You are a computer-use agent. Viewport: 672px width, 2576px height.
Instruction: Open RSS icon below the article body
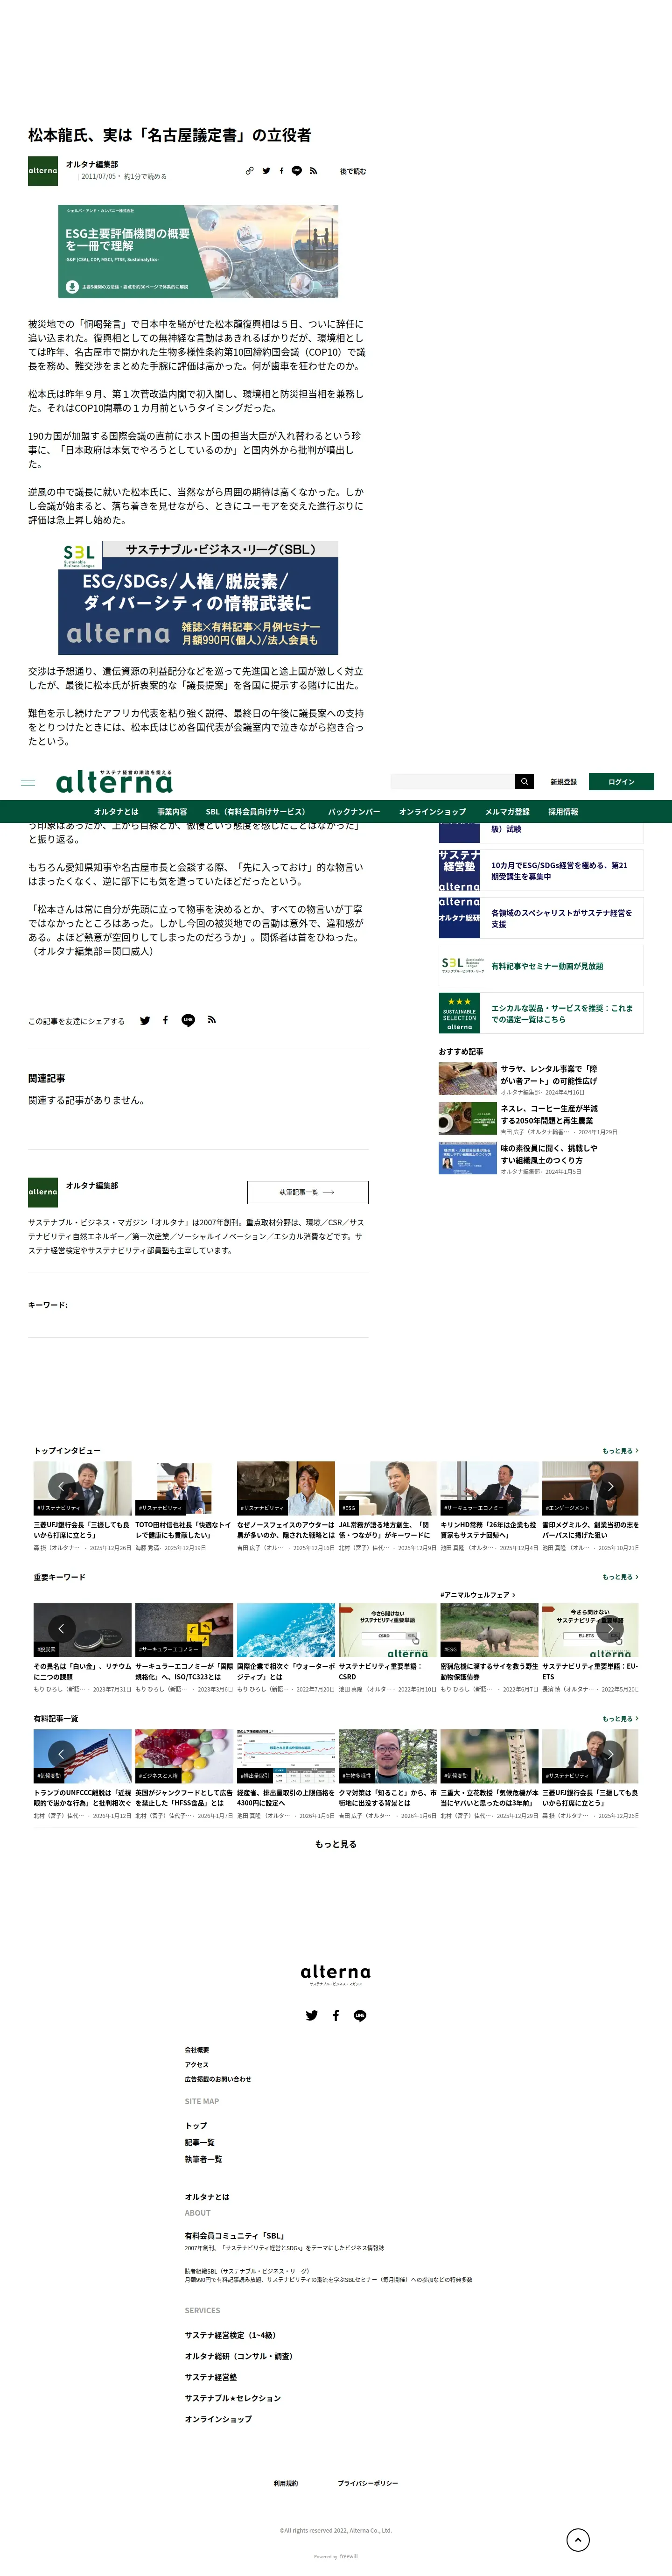[211, 1020]
